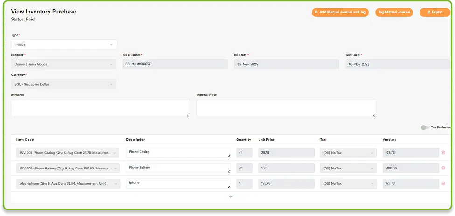The width and height of the screenshot is (455, 216).
Task: Select the Bill Date field
Action: coord(287,64)
